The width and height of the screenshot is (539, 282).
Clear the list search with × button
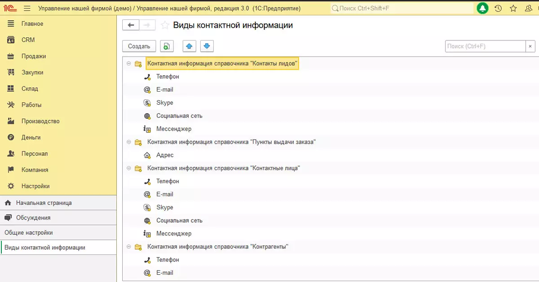pos(530,46)
